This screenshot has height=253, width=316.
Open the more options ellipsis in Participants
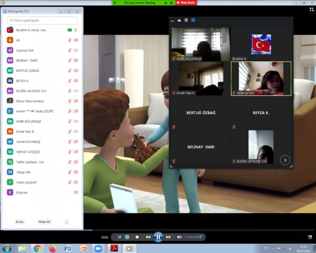(x=67, y=222)
